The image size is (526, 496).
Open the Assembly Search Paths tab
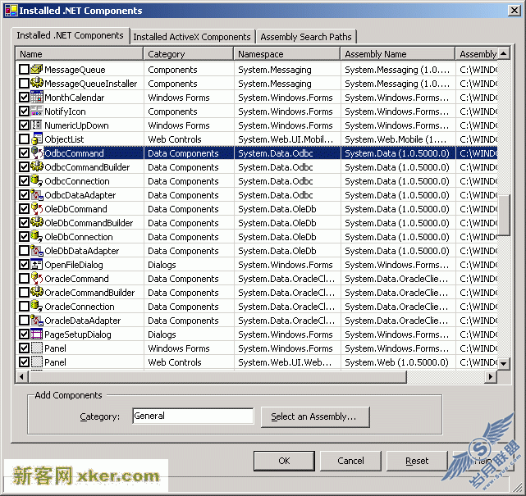click(306, 37)
